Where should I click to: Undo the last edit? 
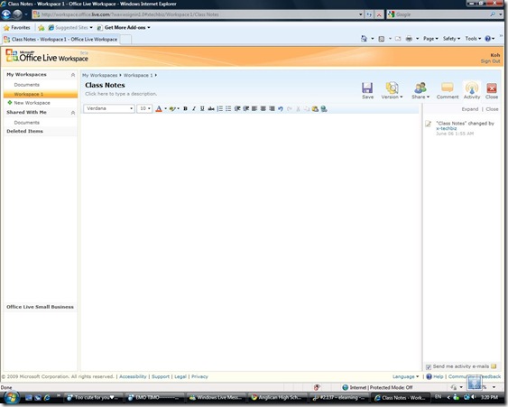coord(281,108)
